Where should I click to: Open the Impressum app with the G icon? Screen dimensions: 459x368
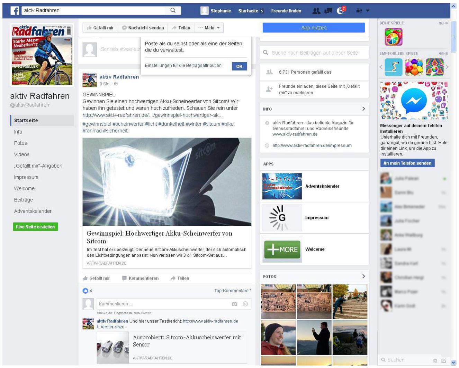[282, 218]
